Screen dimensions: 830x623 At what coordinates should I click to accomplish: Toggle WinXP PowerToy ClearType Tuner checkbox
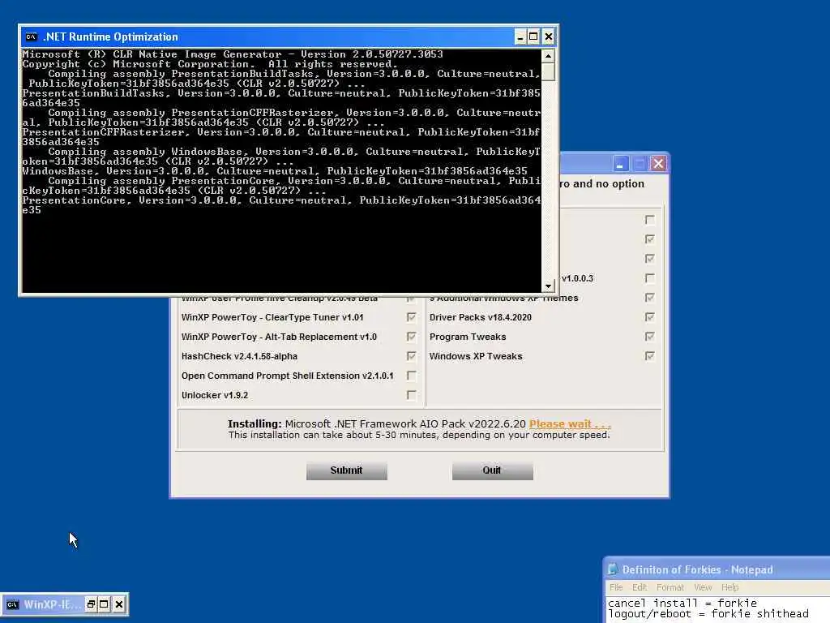411,317
